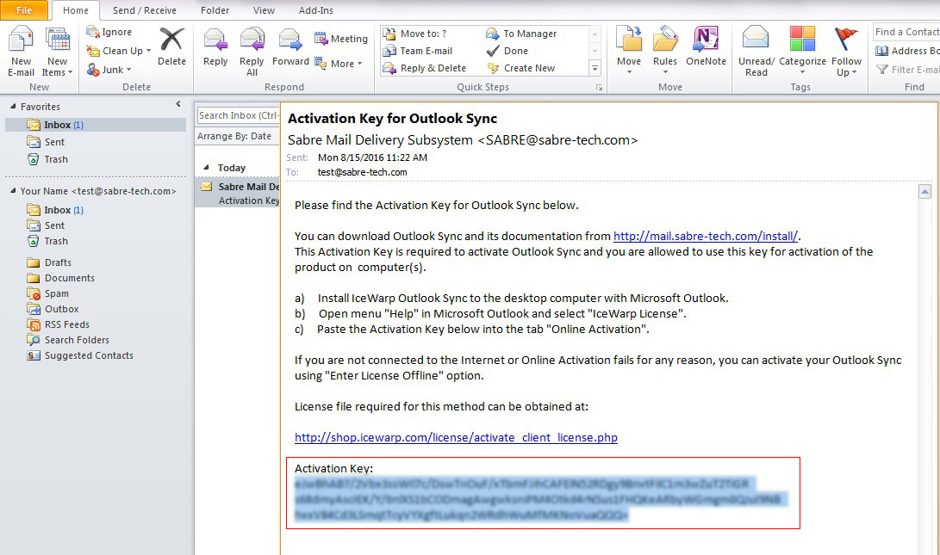
Task: Create a New E-mail message
Action: coord(21,52)
